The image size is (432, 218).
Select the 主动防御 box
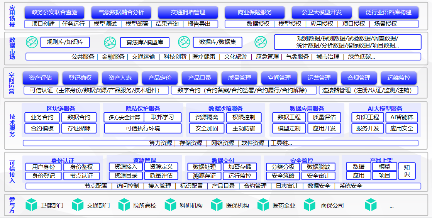pos(244,128)
